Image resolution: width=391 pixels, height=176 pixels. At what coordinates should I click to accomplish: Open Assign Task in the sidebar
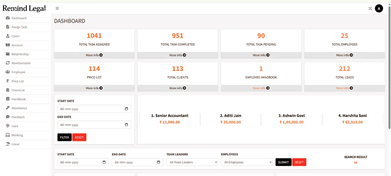point(19,27)
